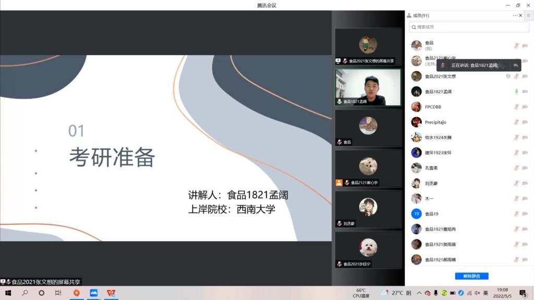The width and height of the screenshot is (534, 300).
Task: Click microphone icon for 孔雪柔
Action: 517,168
